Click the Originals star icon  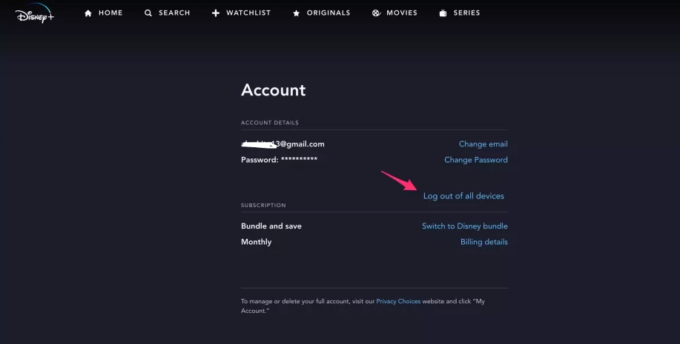pyautogui.click(x=296, y=13)
